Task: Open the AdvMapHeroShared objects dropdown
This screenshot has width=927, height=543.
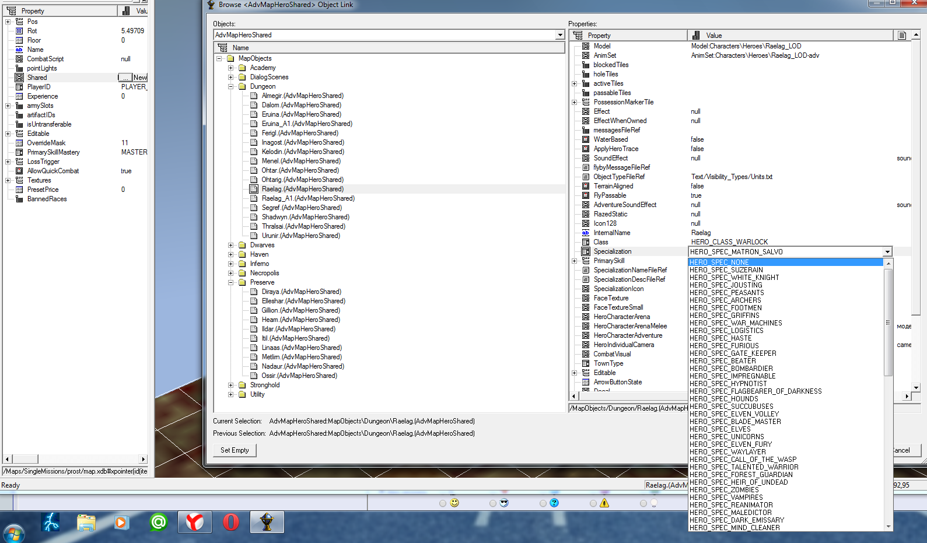Action: click(560, 35)
